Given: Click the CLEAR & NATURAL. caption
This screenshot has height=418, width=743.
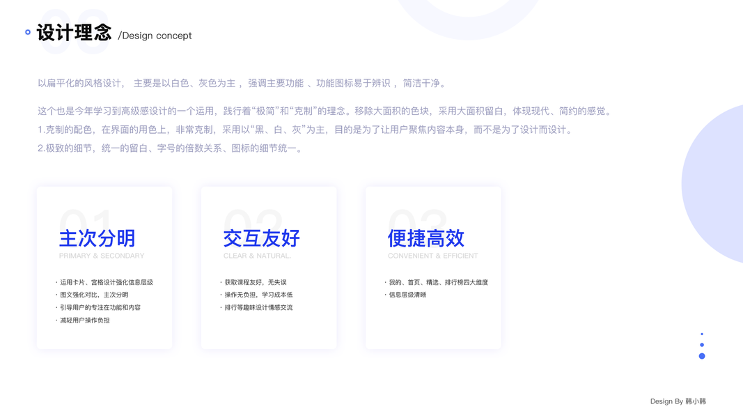Looking at the screenshot, I should [258, 256].
